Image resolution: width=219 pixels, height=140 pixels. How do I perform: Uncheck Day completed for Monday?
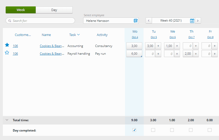(134, 130)
